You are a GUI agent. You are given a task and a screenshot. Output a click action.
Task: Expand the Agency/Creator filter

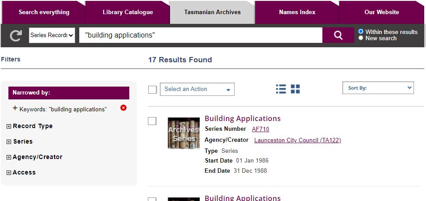click(x=9, y=157)
